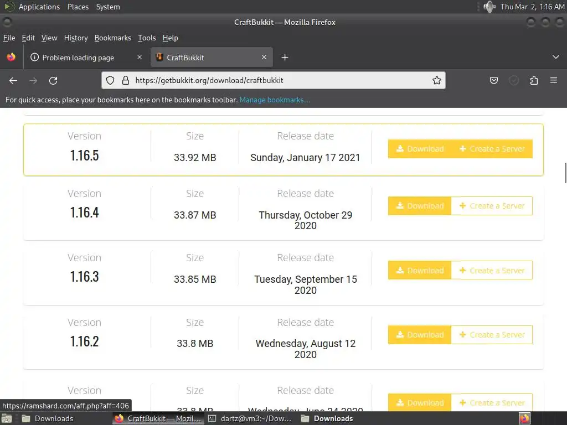Screen dimensions: 567x425
Task: Open the Bookmarks menu
Action: pyautogui.click(x=113, y=38)
